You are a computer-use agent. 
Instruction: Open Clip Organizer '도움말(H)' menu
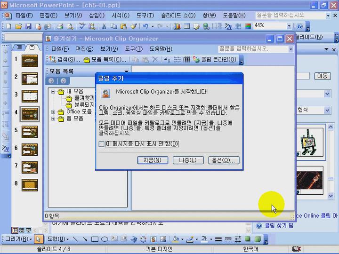[x=161, y=49]
